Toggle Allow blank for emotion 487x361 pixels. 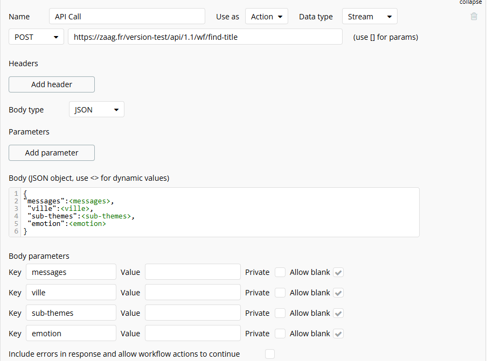[338, 334]
